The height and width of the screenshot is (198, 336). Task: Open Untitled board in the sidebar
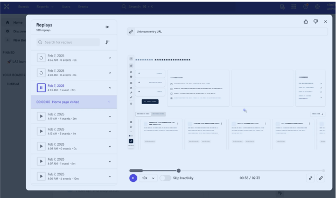13,84
